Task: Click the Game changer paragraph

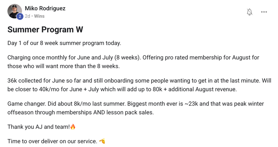Action: (136, 108)
